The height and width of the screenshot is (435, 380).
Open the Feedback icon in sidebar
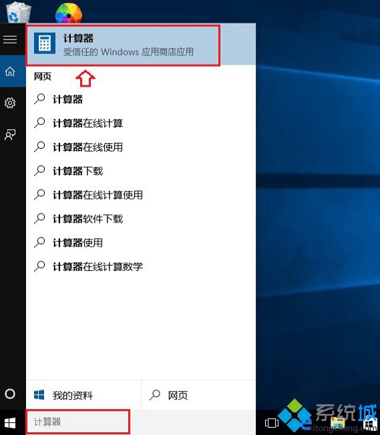[x=10, y=135]
